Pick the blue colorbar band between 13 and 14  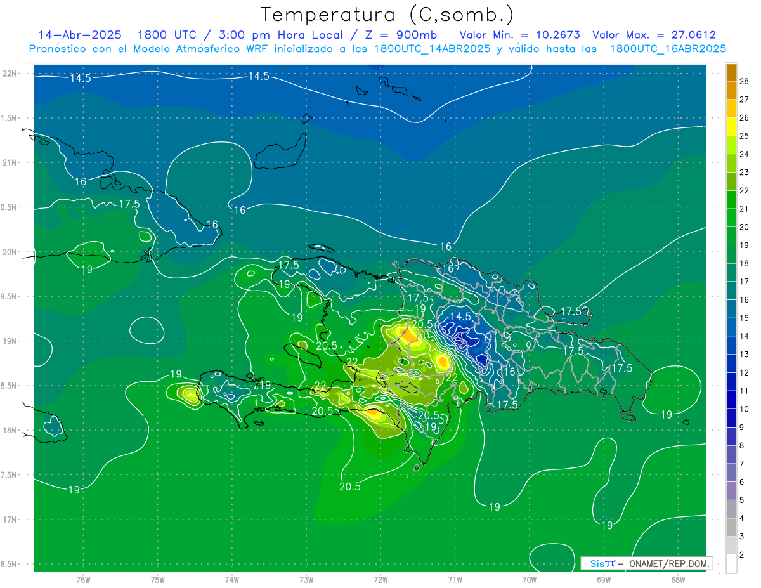[731, 345]
